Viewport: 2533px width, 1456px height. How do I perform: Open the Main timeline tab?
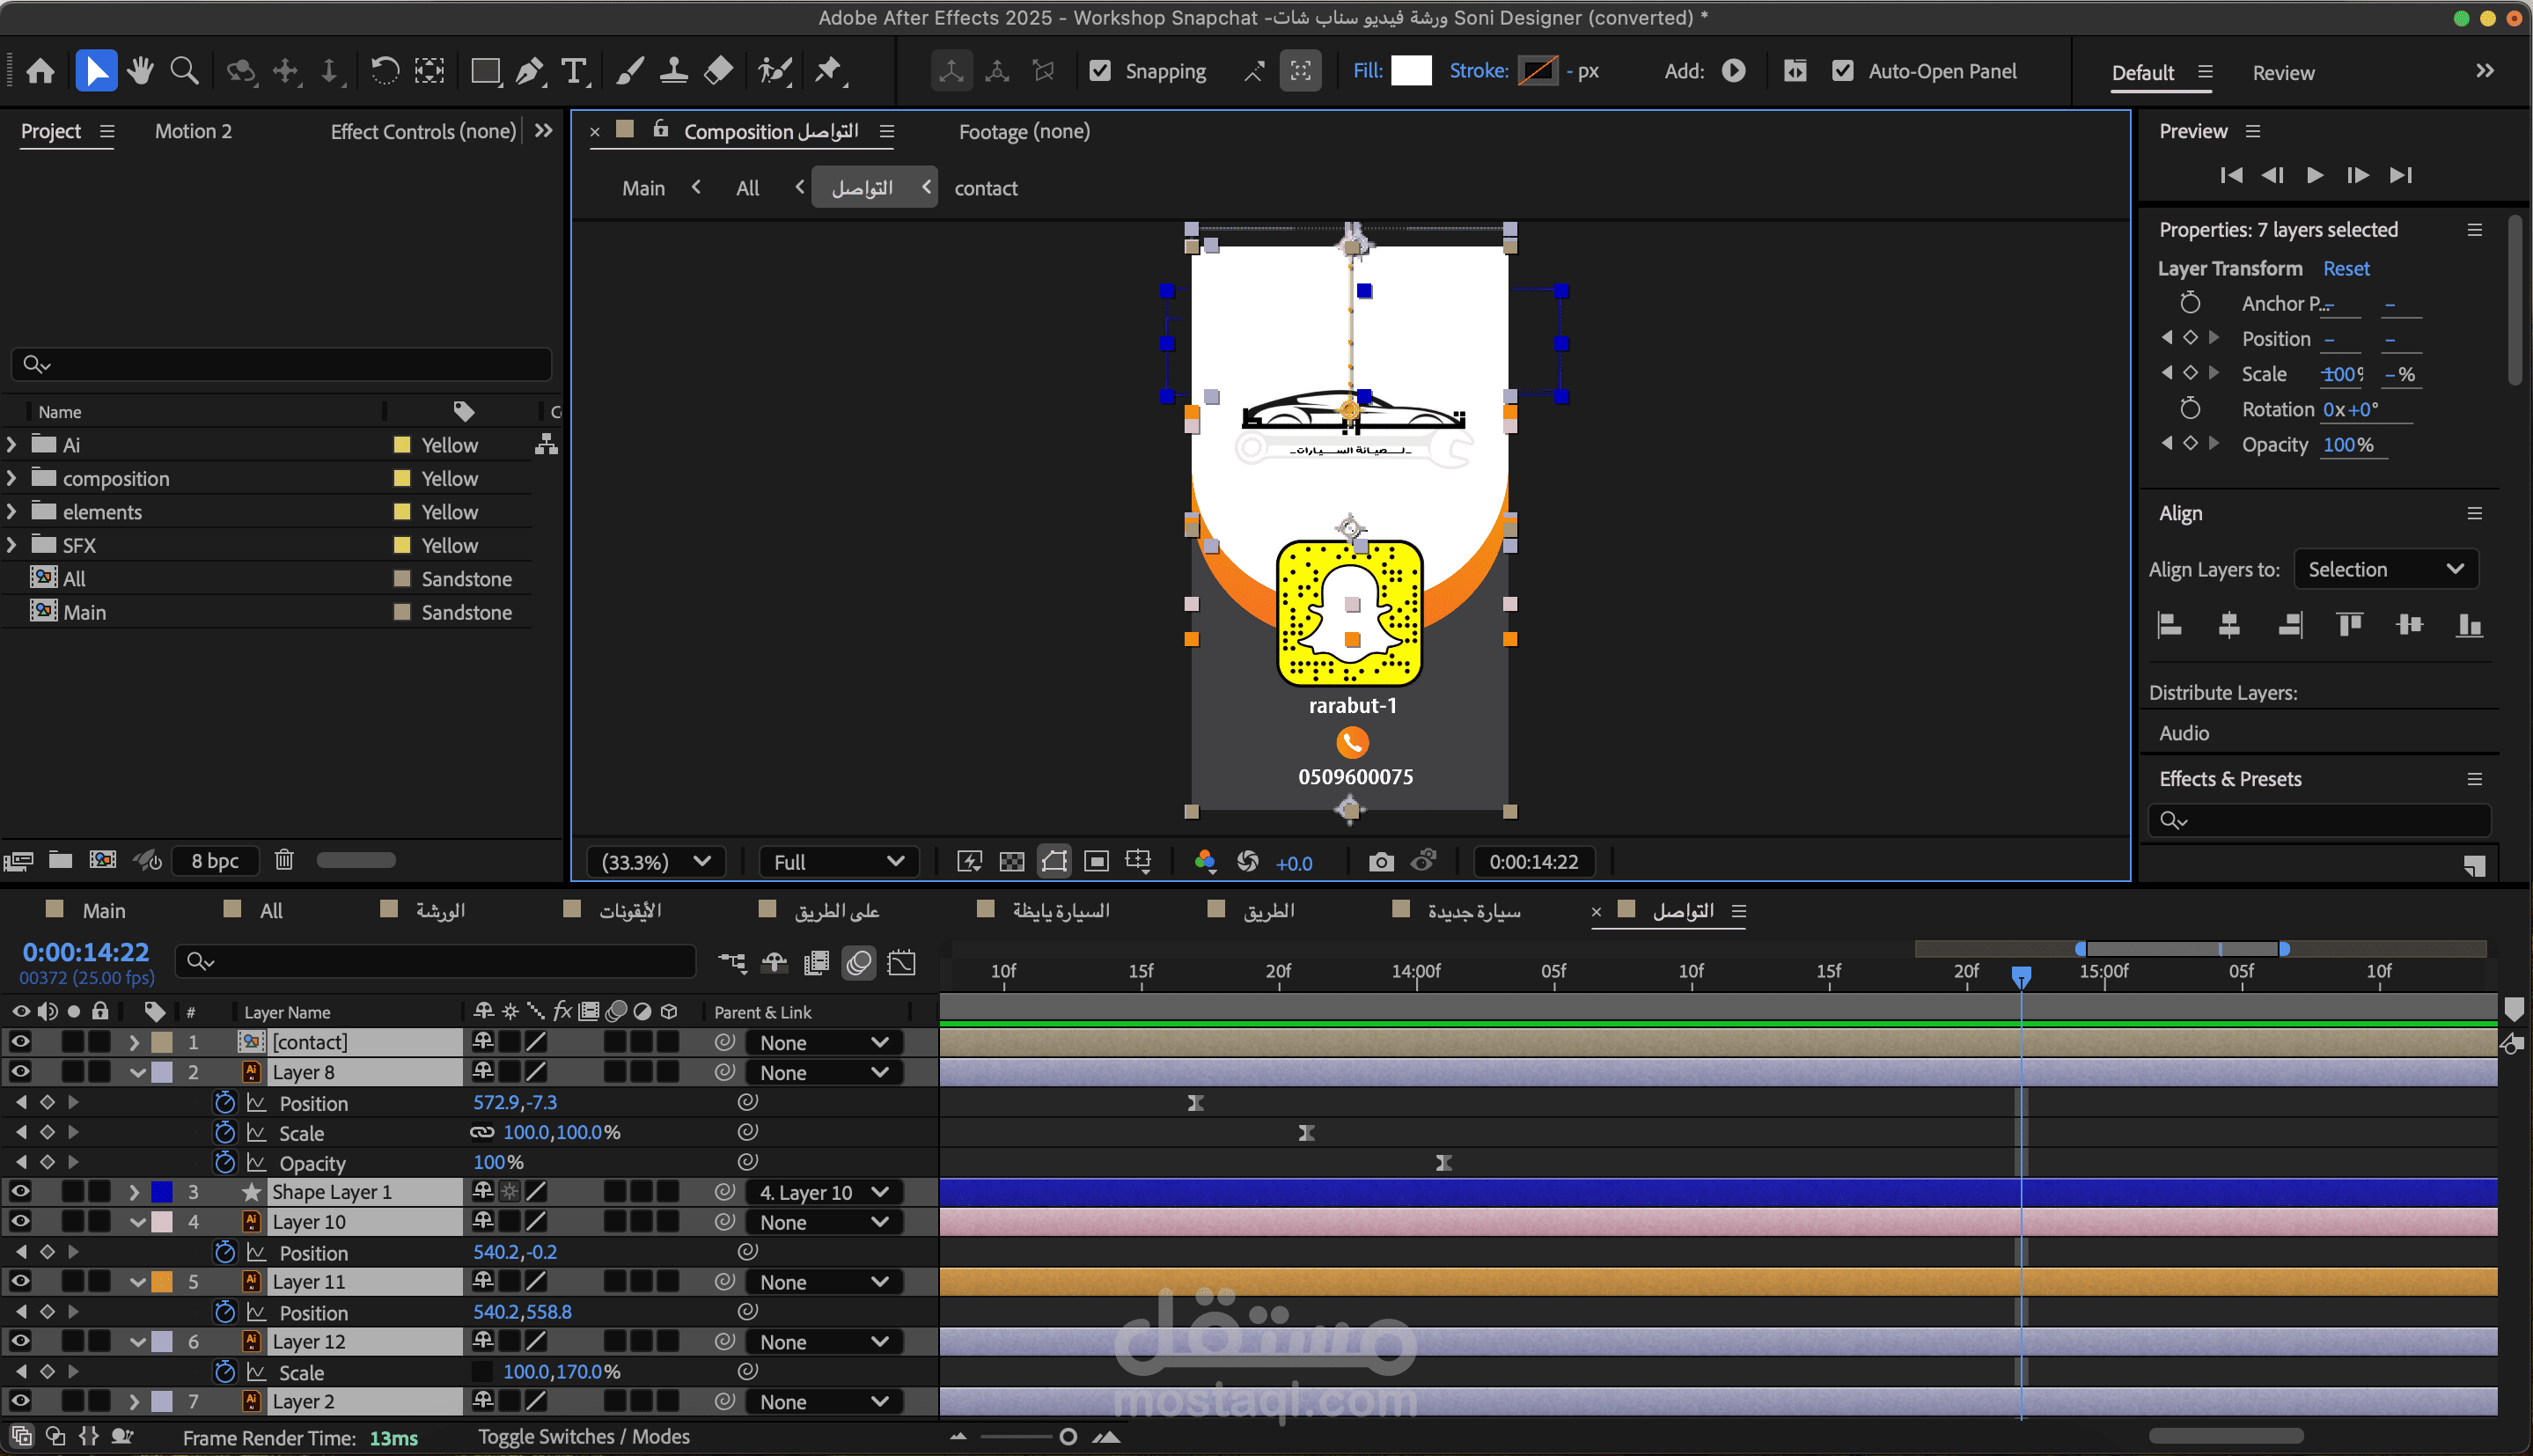(x=103, y=911)
